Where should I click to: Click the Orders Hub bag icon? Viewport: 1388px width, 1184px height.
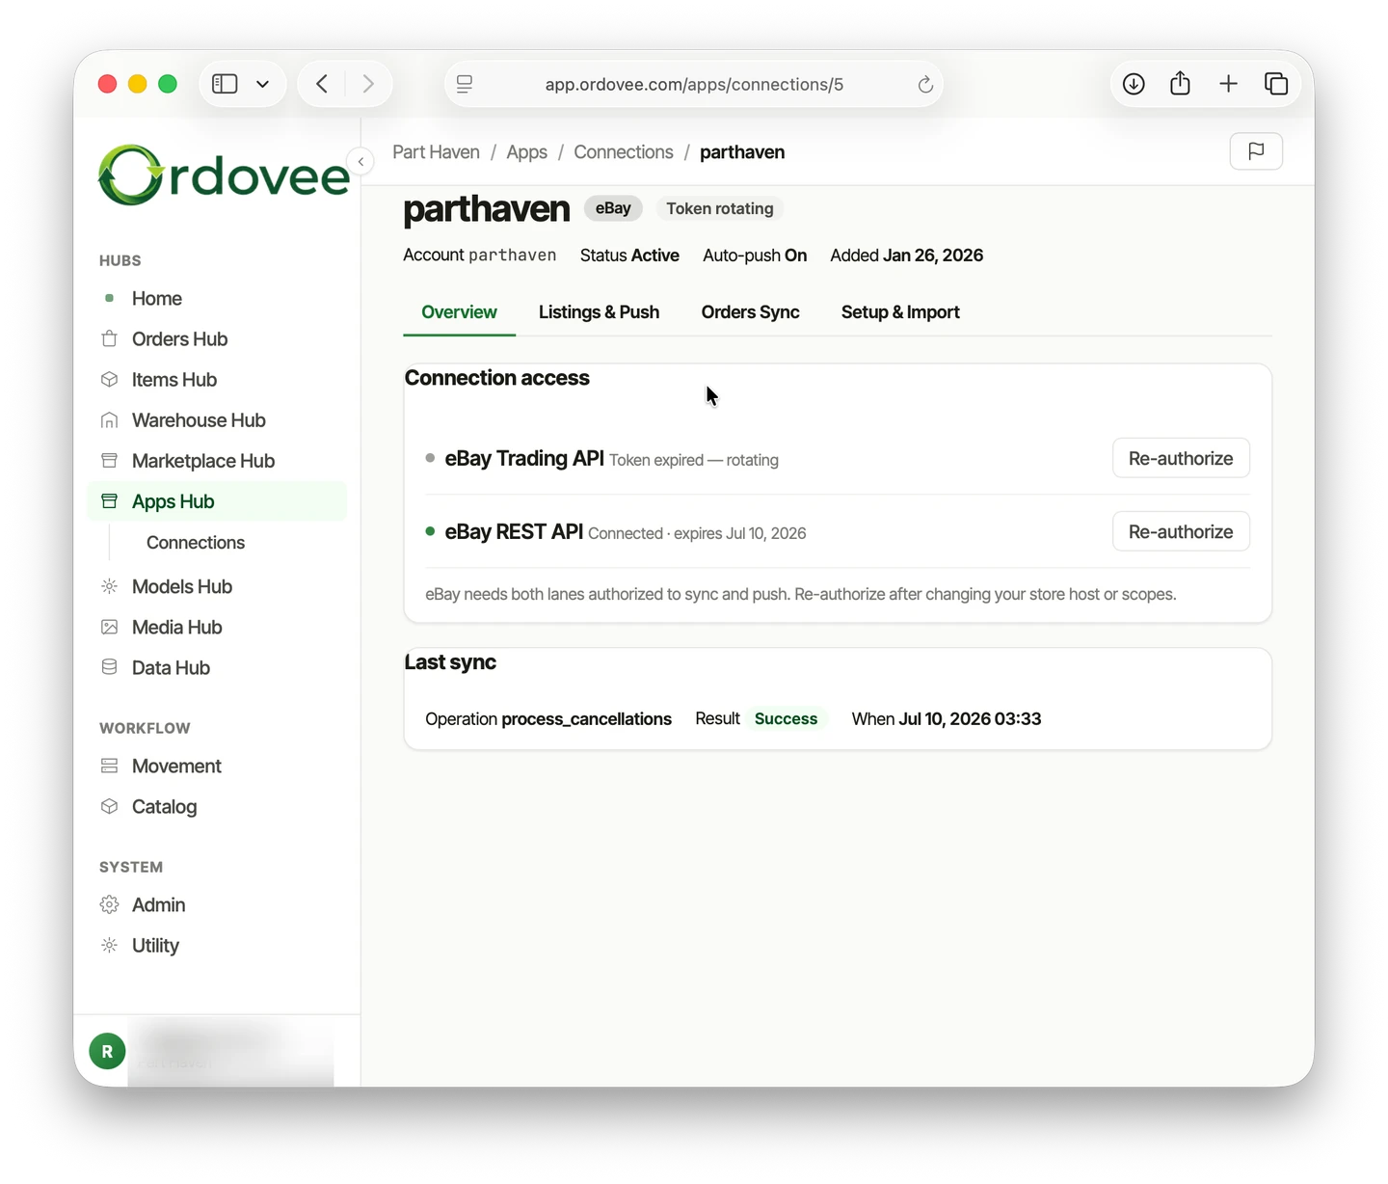[x=110, y=338]
